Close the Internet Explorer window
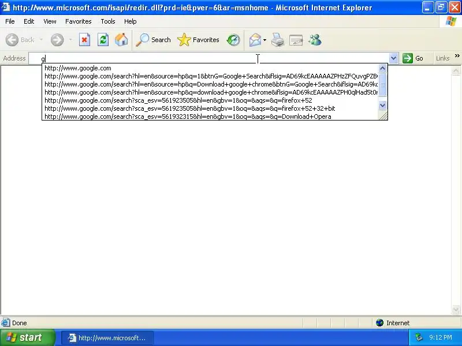This screenshot has height=346, width=462. point(454,7)
